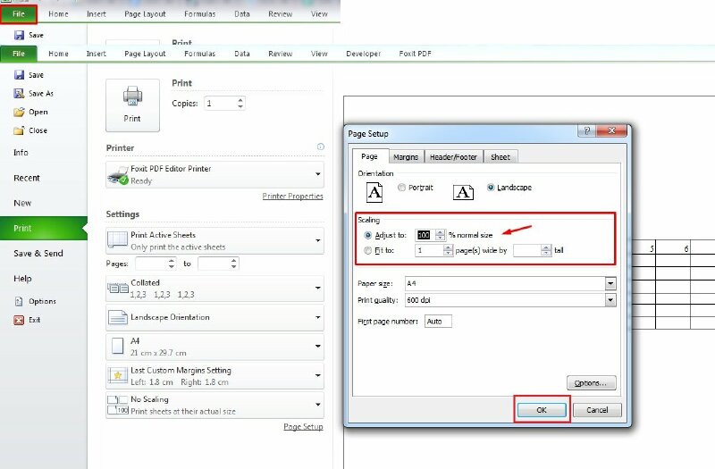The height and width of the screenshot is (469, 715).
Task: Switch to the Sheet tab
Action: [500, 157]
